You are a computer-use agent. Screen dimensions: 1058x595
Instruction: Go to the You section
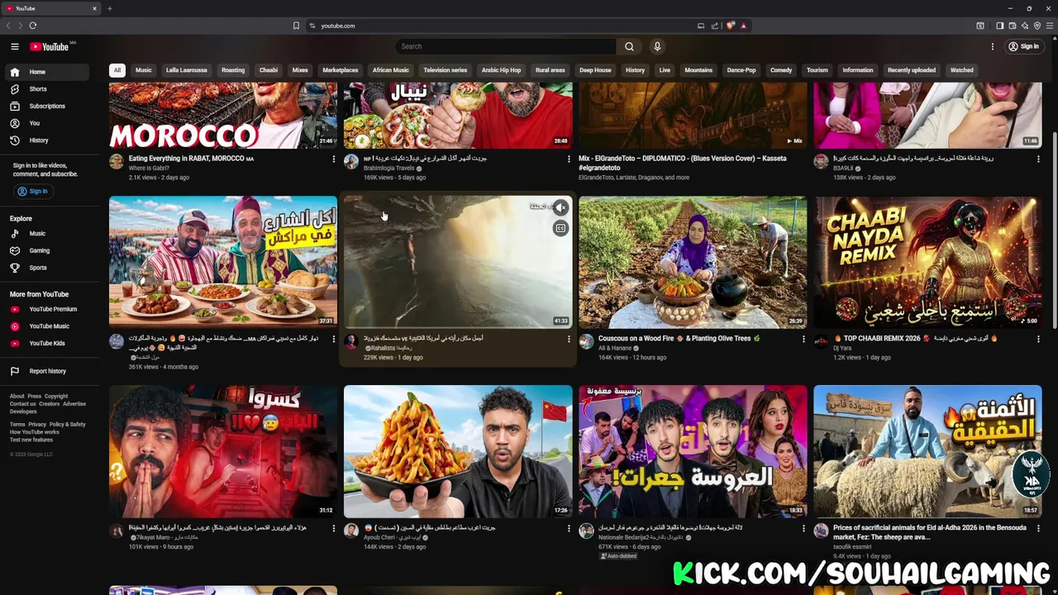click(x=45, y=123)
